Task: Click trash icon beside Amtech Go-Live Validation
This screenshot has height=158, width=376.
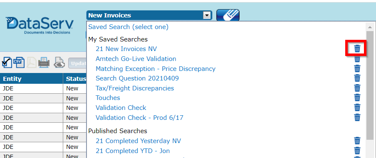Action: point(357,59)
